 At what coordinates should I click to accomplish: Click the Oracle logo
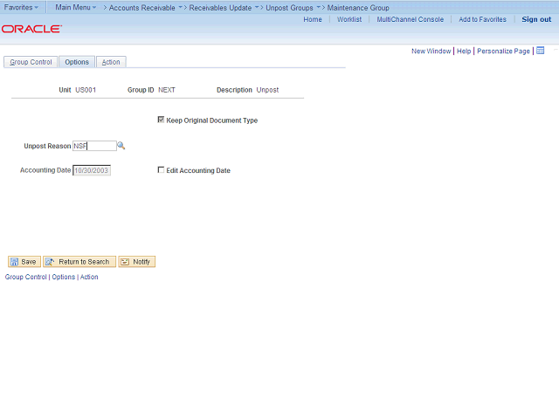point(31,29)
